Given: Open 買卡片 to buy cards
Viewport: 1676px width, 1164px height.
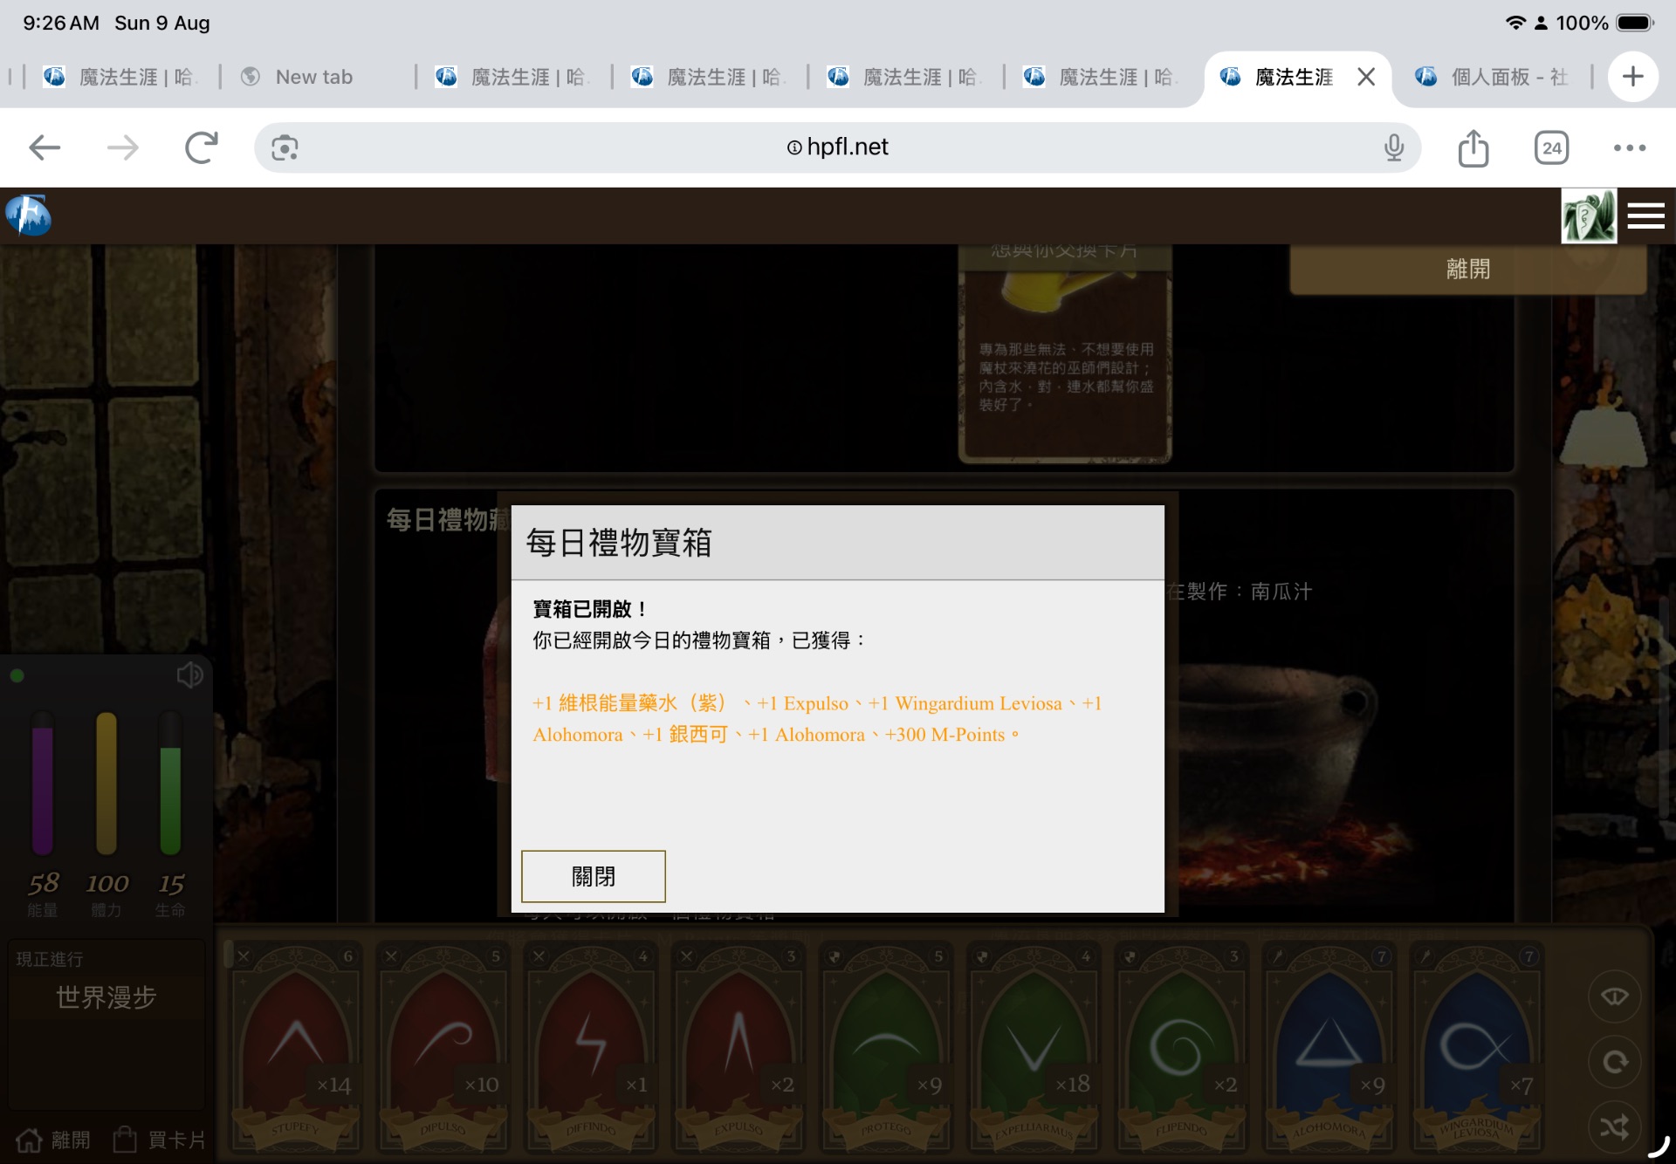Looking at the screenshot, I should pos(160,1140).
